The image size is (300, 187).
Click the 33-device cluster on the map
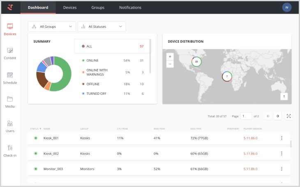pyautogui.click(x=196, y=62)
